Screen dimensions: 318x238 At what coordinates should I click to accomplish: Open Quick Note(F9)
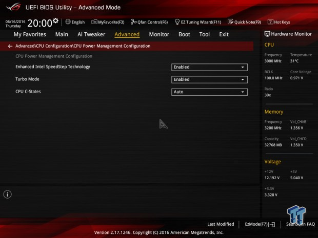tap(244, 22)
